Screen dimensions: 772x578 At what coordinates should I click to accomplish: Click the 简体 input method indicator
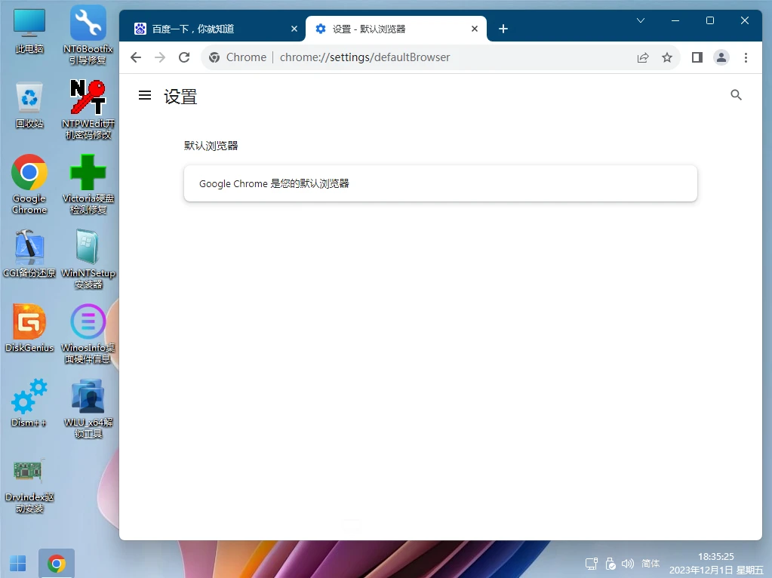coord(651,564)
